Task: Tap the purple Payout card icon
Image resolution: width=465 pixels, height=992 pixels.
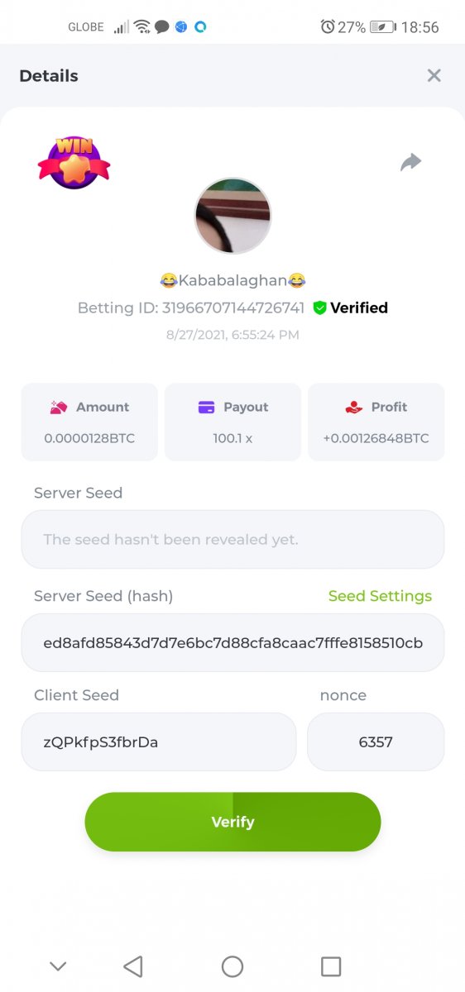Action: pyautogui.click(x=206, y=407)
